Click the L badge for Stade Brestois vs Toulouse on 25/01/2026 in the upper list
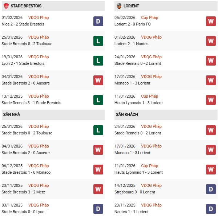This screenshot has height=216, width=218. pos(98,41)
